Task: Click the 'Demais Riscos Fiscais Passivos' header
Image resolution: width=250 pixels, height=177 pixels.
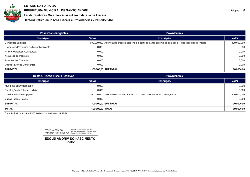Action: pyautogui.click(x=54, y=76)
